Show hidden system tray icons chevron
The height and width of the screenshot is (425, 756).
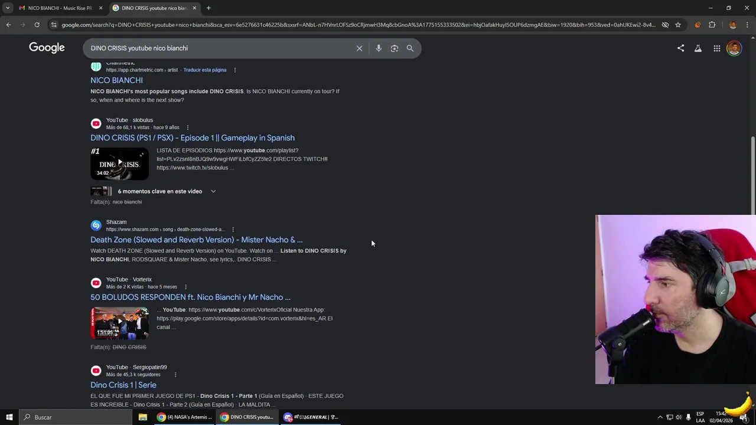[660, 417]
